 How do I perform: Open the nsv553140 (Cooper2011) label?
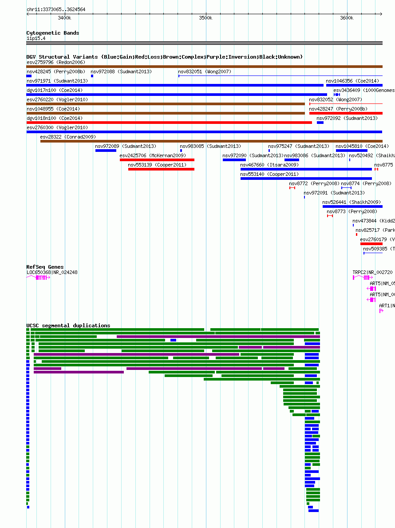269,175
